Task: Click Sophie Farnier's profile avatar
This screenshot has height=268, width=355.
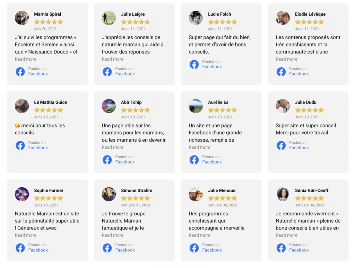Action: [22, 194]
